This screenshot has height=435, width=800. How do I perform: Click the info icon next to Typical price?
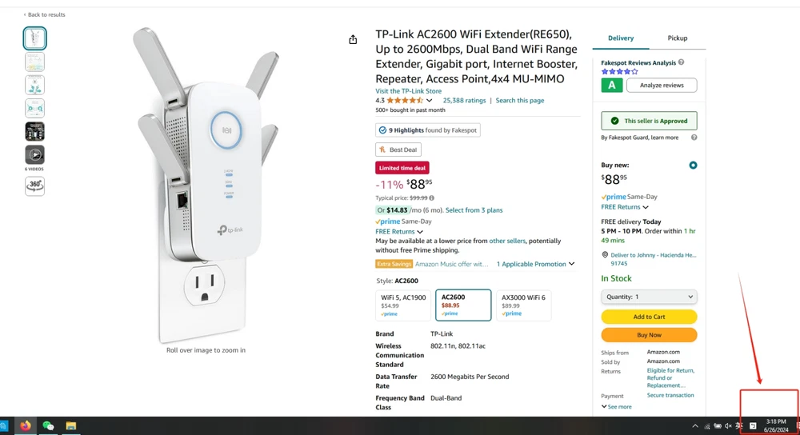coord(432,198)
